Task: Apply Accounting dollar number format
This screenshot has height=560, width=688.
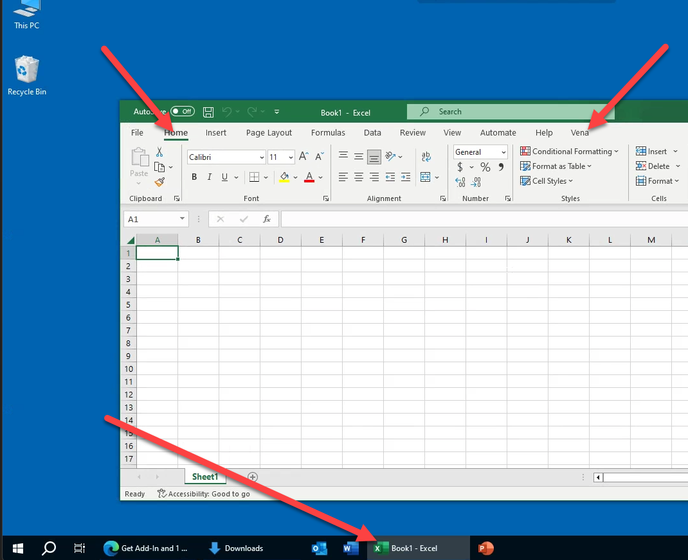Action: (x=460, y=167)
